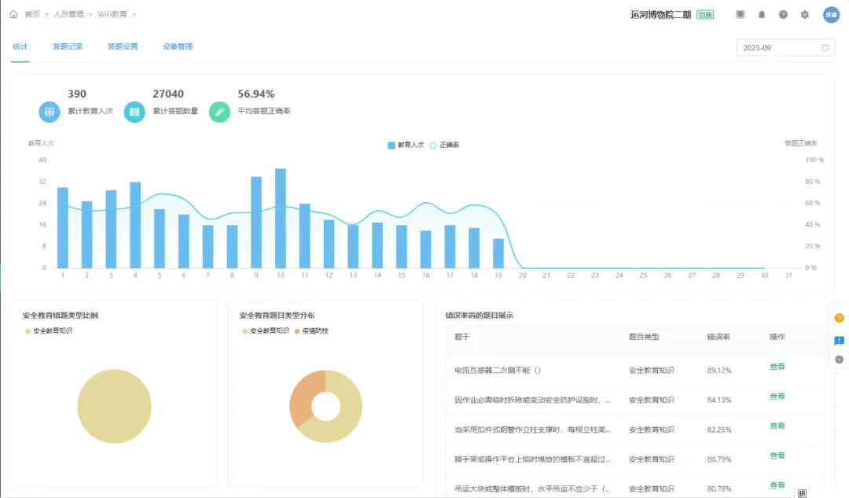Click the 安全教育错题类型比例 panel title
849x498 pixels.
click(x=60, y=315)
